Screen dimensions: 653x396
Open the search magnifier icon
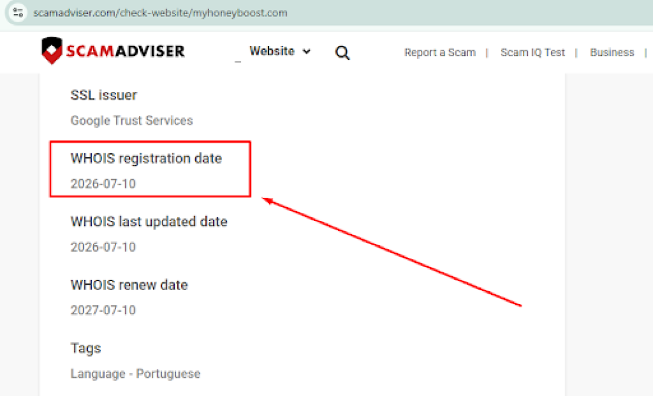tap(342, 53)
